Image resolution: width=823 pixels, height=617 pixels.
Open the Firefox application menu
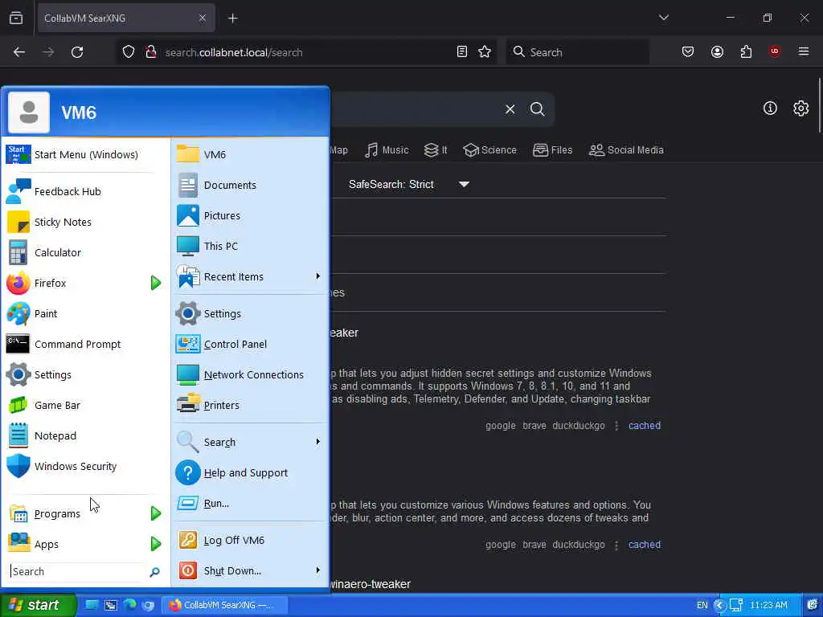point(803,51)
